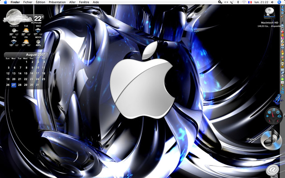Open the Bluetooth status menu

[x=238, y=2]
